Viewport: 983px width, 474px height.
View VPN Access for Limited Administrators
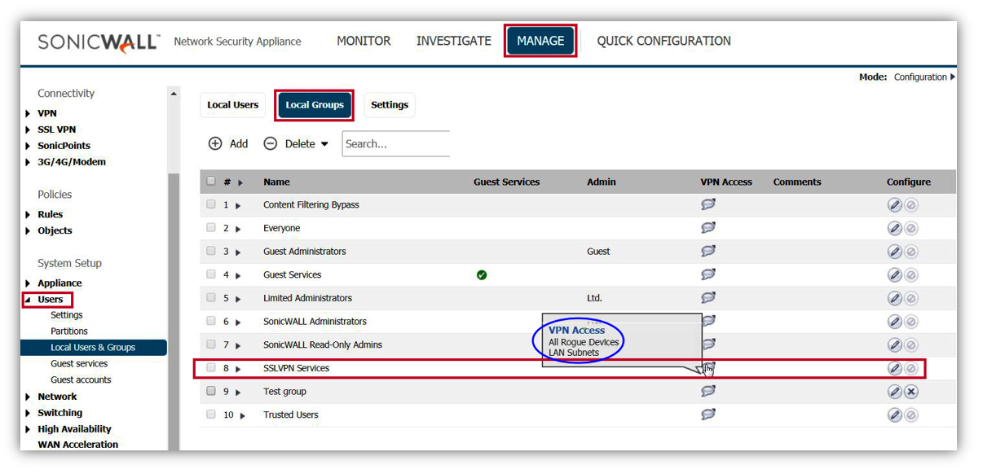point(708,297)
